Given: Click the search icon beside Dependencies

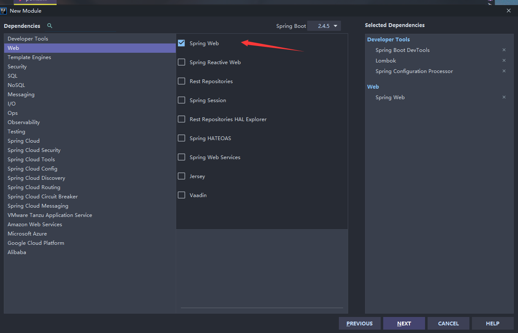Looking at the screenshot, I should (49, 26).
